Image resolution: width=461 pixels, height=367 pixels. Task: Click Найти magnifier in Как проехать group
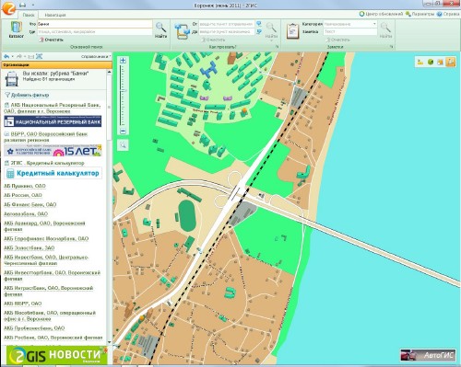(271, 30)
